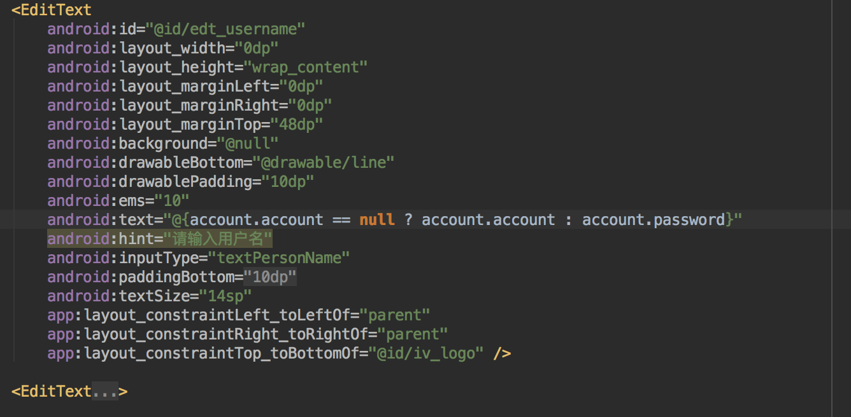Select the wrap_content height value
The image size is (851, 417).
click(x=306, y=67)
